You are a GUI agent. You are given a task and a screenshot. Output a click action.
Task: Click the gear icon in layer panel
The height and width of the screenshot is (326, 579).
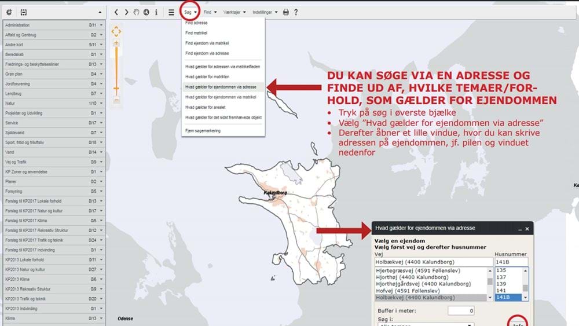click(x=9, y=12)
